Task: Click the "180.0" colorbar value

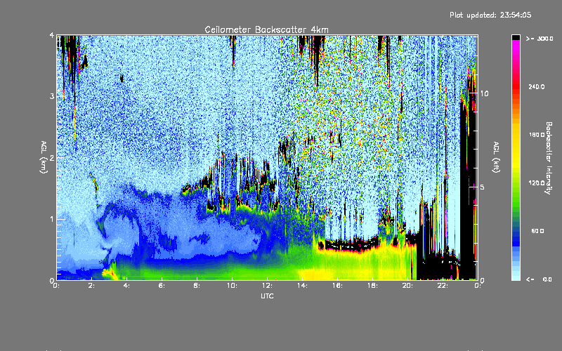Action: click(537, 135)
